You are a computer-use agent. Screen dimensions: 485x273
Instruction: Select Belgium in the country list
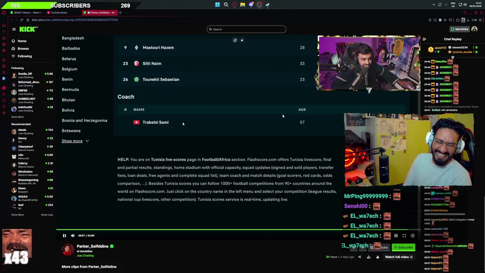pos(69,69)
